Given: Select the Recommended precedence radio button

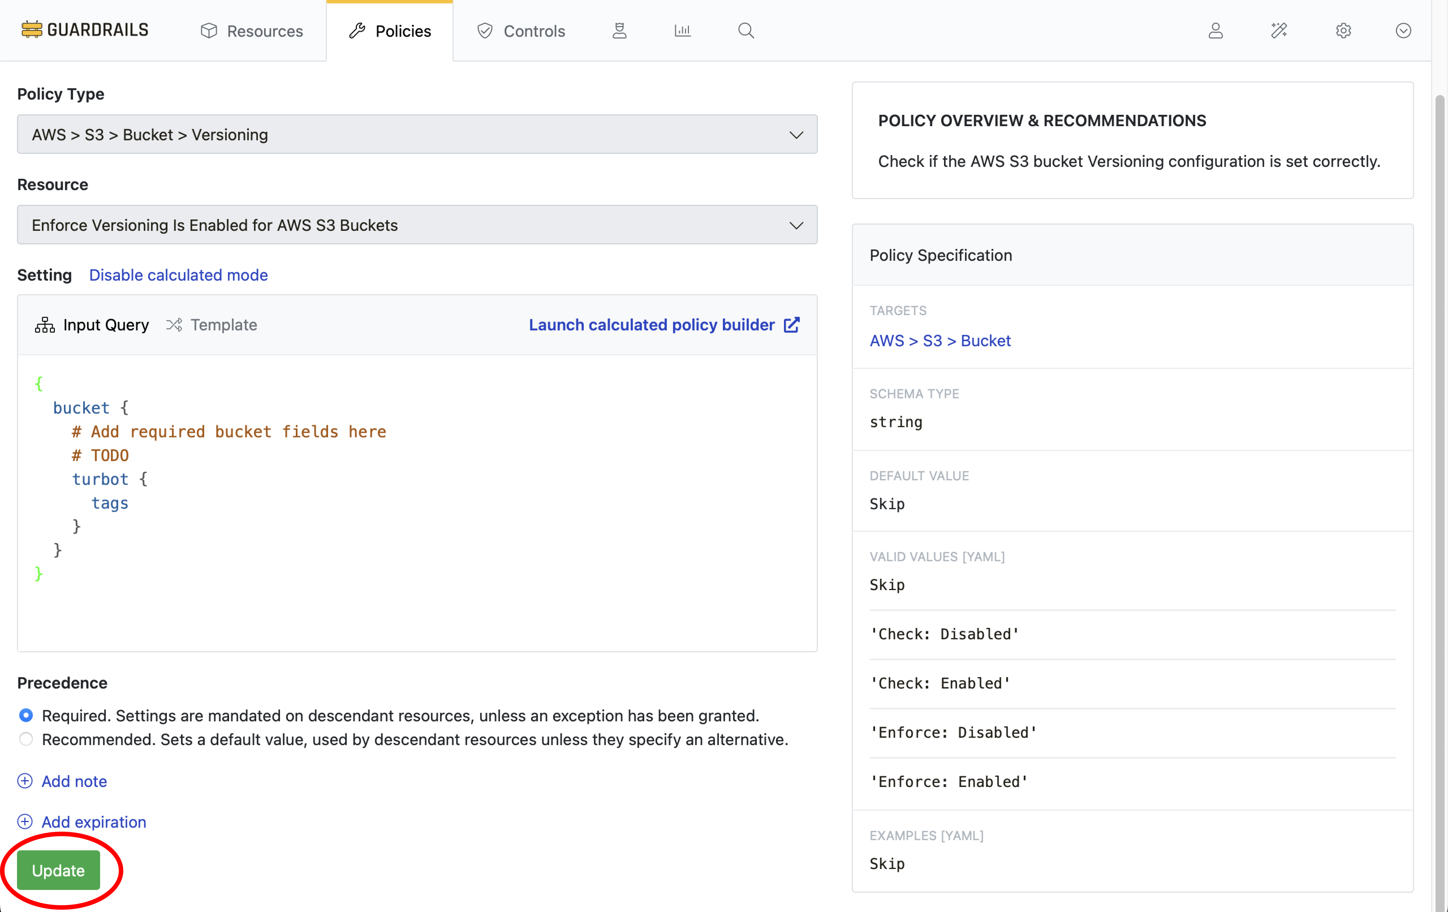Looking at the screenshot, I should tap(26, 739).
